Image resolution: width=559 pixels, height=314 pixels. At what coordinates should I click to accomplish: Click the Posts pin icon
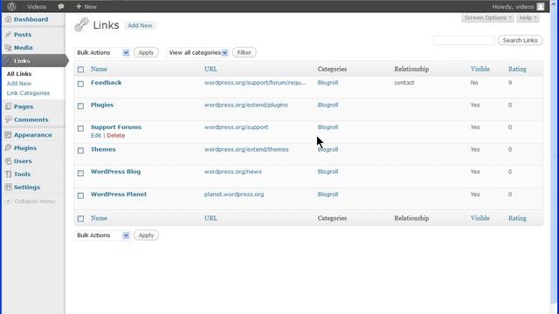click(8, 35)
